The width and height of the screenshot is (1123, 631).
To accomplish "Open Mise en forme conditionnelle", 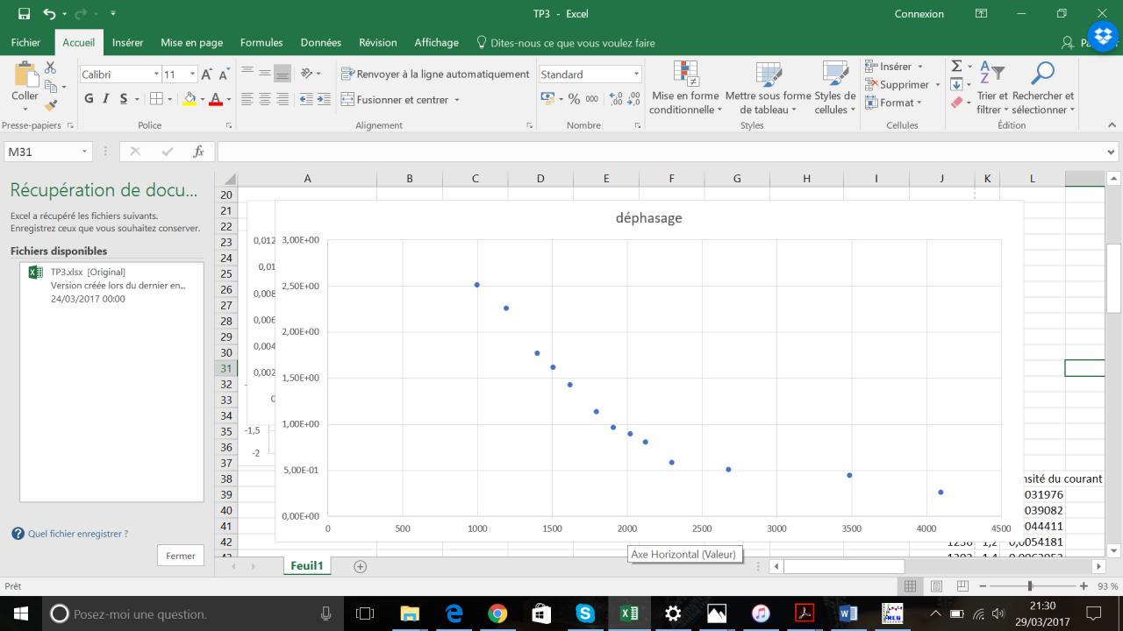I will [685, 88].
